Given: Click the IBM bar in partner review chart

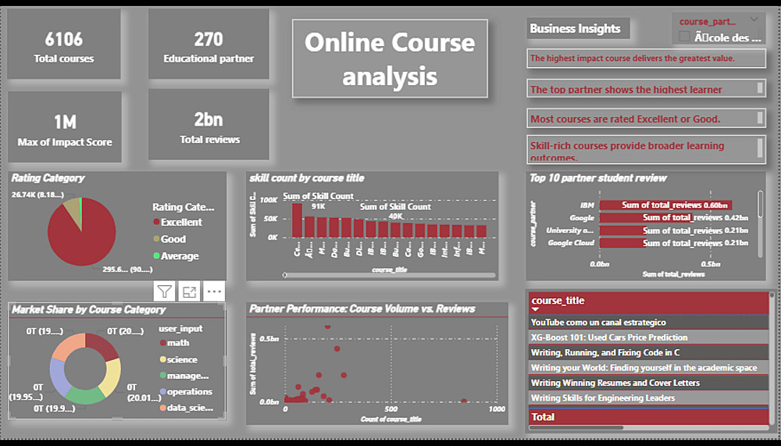Looking at the screenshot, I should click(x=665, y=205).
